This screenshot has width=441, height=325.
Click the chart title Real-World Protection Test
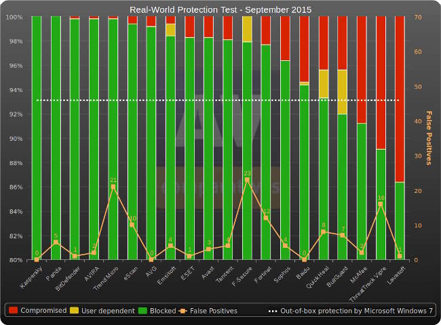pos(220,9)
